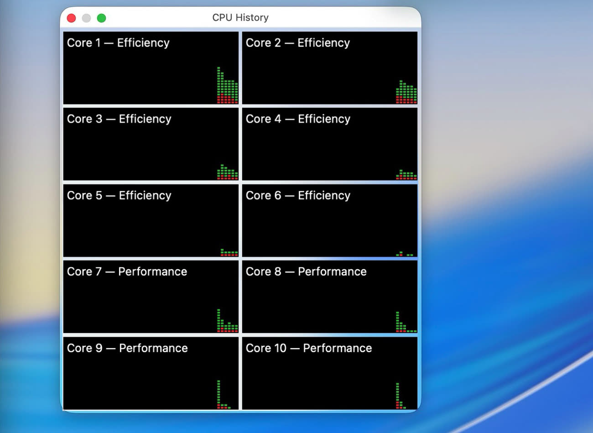Click the Core 9 — Performance label
The image size is (593, 433).
pyautogui.click(x=127, y=349)
